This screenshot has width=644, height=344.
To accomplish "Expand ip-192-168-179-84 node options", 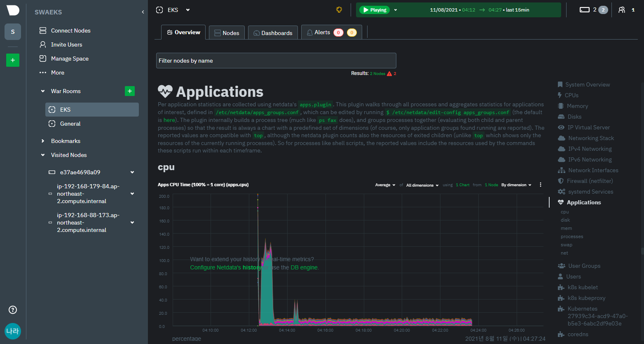I will (132, 194).
